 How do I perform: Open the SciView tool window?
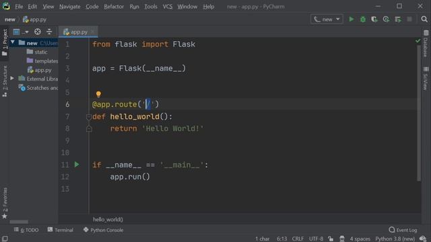click(426, 78)
